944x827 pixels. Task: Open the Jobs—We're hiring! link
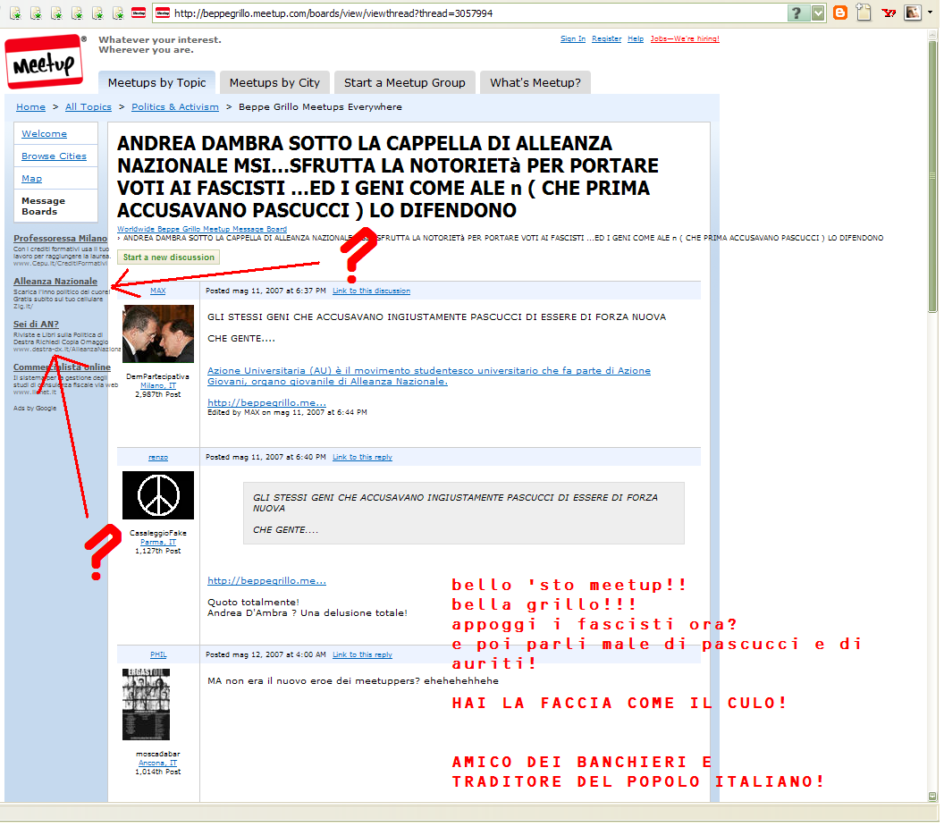coord(685,38)
